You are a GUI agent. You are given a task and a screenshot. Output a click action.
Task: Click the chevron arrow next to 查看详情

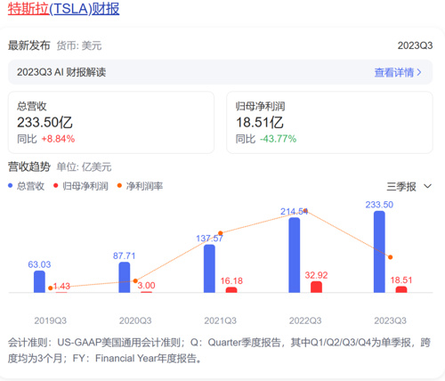[419, 72]
